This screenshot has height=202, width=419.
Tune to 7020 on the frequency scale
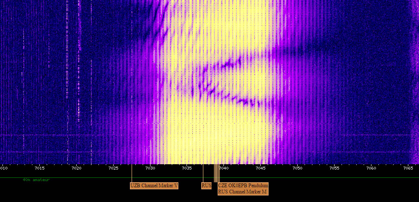tap(76, 168)
